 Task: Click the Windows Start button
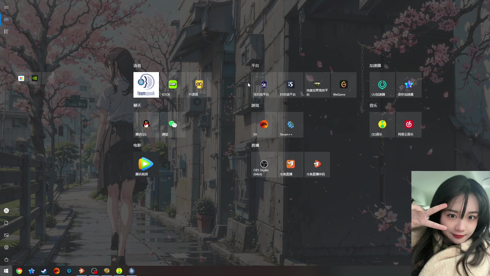pyautogui.click(x=6, y=271)
